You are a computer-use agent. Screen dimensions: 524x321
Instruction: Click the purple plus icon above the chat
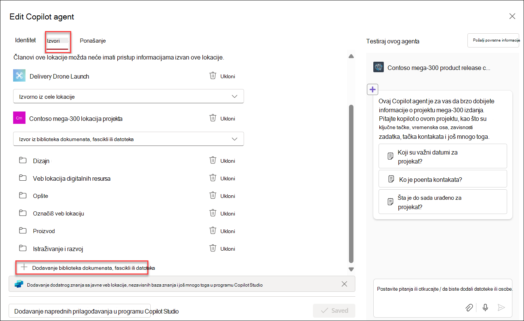click(373, 90)
